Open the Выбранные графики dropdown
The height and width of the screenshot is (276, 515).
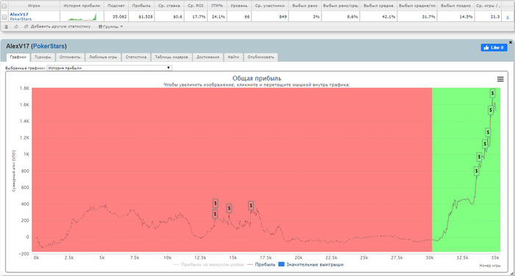coord(110,68)
